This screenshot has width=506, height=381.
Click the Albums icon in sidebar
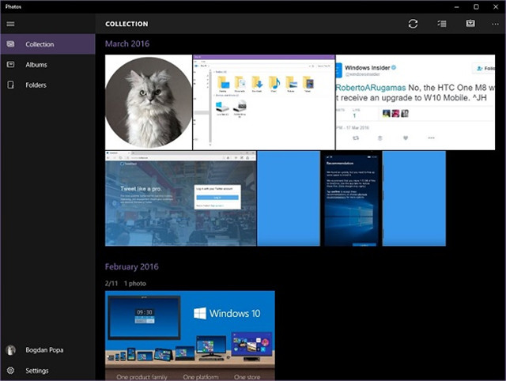click(x=10, y=65)
